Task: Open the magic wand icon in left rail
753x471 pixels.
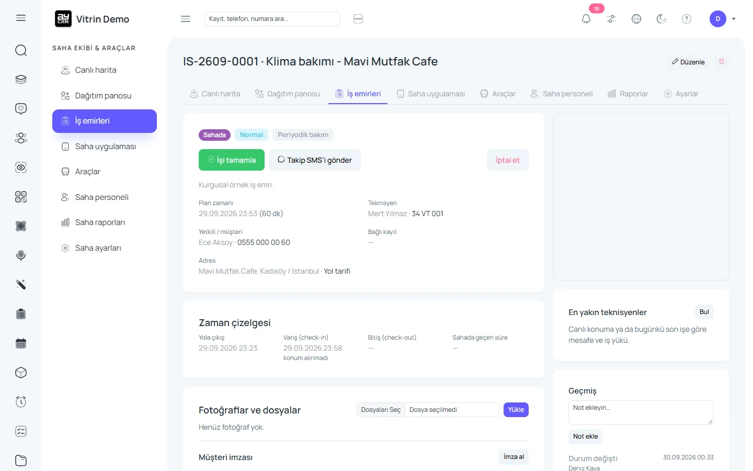Action: (21, 285)
